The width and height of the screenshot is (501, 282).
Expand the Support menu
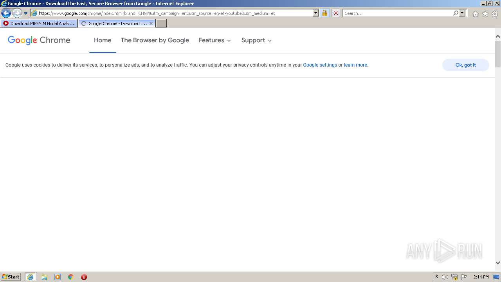(x=256, y=40)
